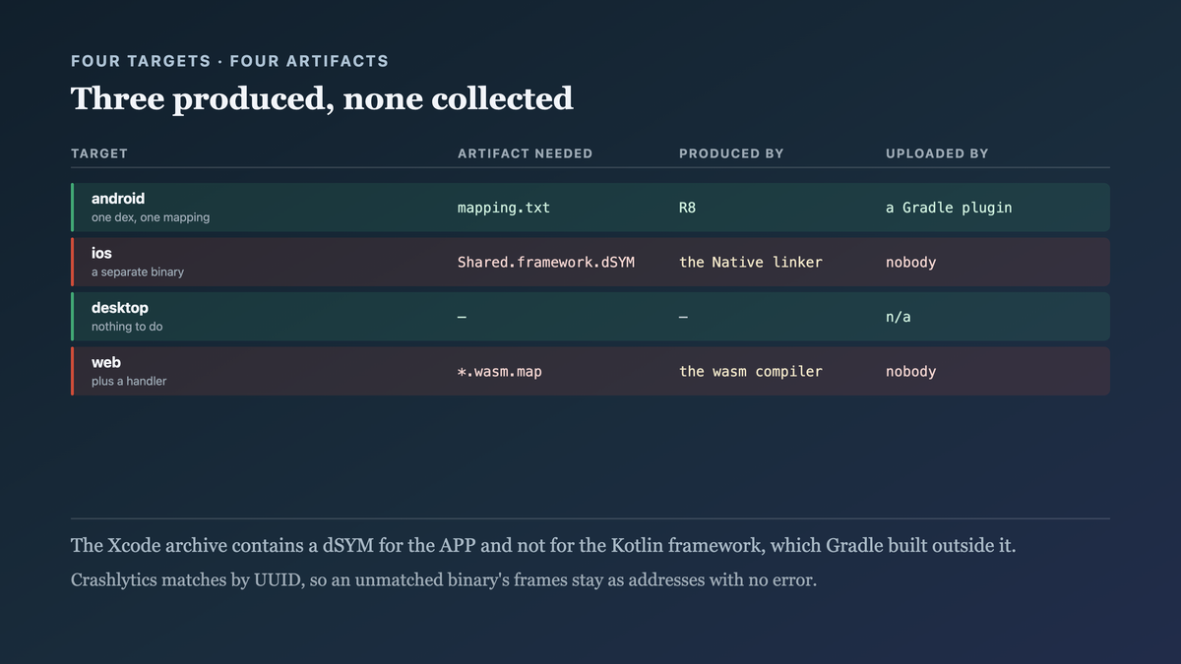Viewport: 1181px width, 664px height.
Task: Click 'one dex, one mapping' caption
Action: 151,217
